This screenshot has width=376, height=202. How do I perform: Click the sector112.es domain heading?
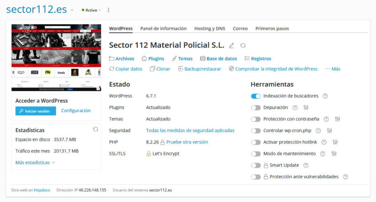click(37, 9)
